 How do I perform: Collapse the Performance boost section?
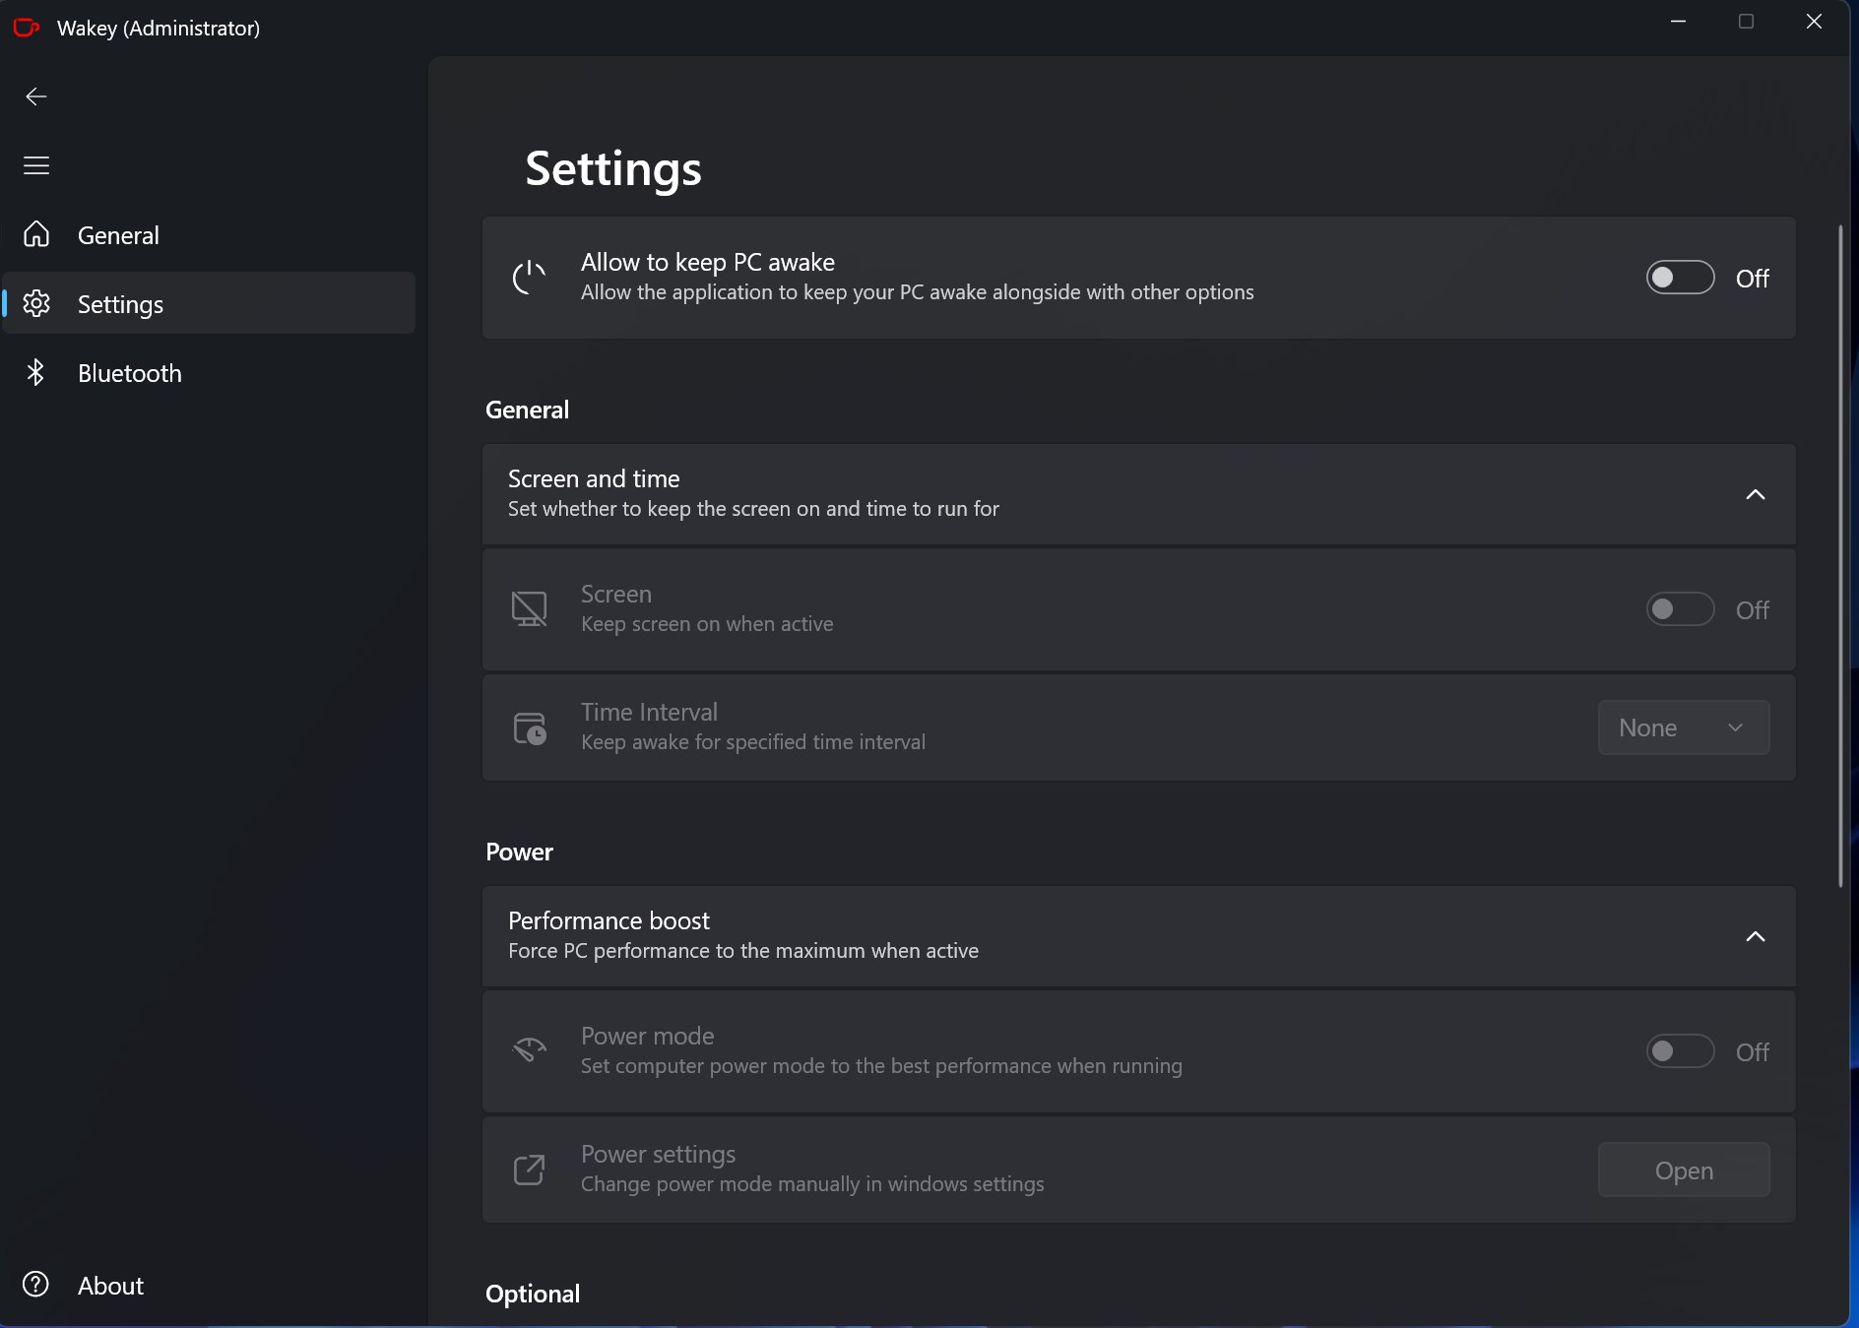click(x=1755, y=936)
